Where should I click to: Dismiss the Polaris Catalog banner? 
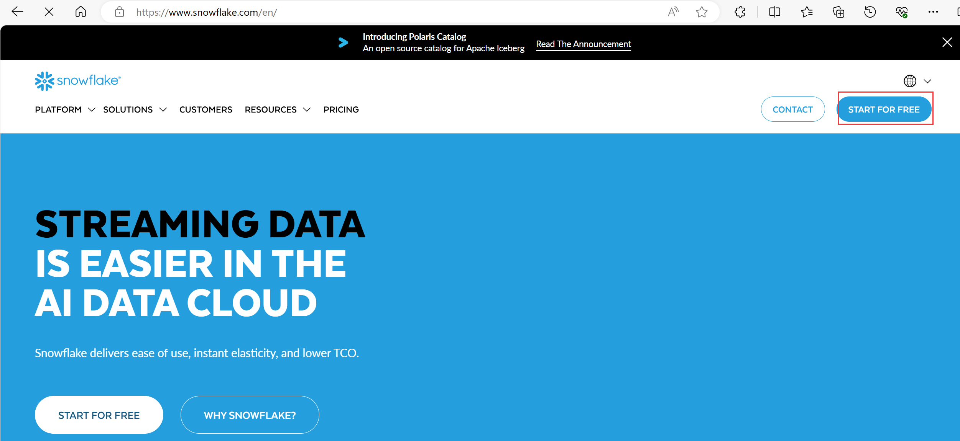point(947,42)
